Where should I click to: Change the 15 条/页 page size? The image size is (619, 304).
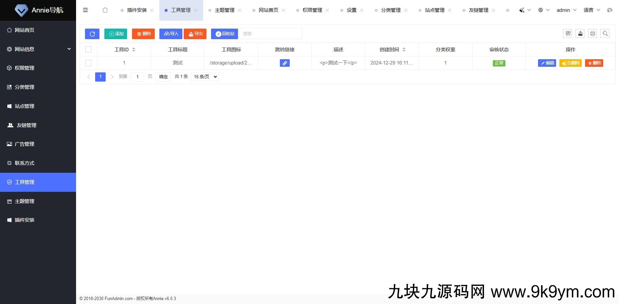(x=205, y=77)
